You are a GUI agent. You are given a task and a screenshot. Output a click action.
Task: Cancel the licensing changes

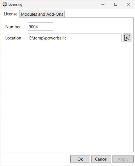pyautogui.click(x=101, y=159)
